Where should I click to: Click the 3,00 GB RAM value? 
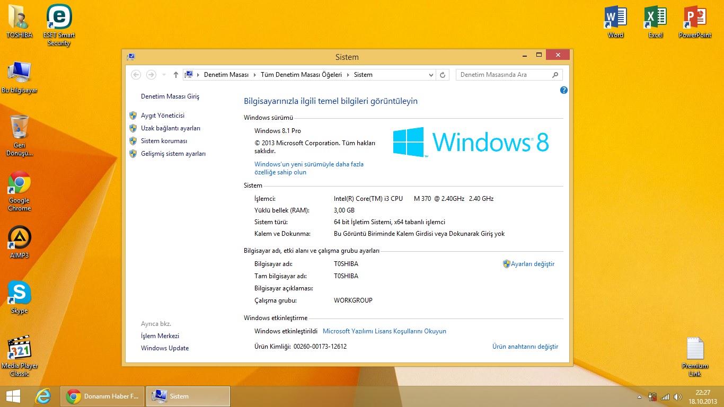point(344,210)
